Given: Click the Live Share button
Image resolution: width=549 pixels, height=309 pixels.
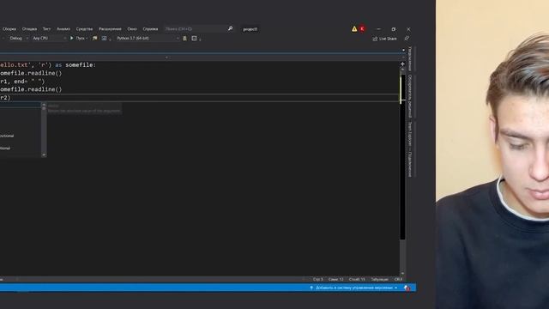Looking at the screenshot, I should pyautogui.click(x=385, y=39).
